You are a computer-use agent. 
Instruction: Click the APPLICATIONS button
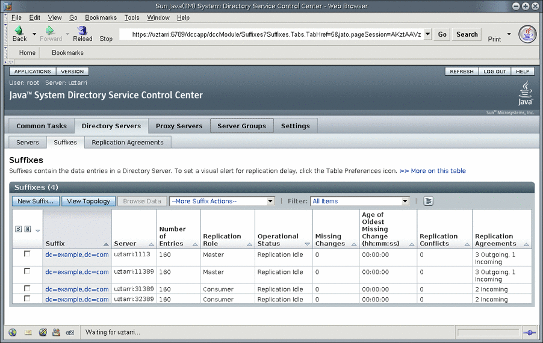(x=33, y=71)
